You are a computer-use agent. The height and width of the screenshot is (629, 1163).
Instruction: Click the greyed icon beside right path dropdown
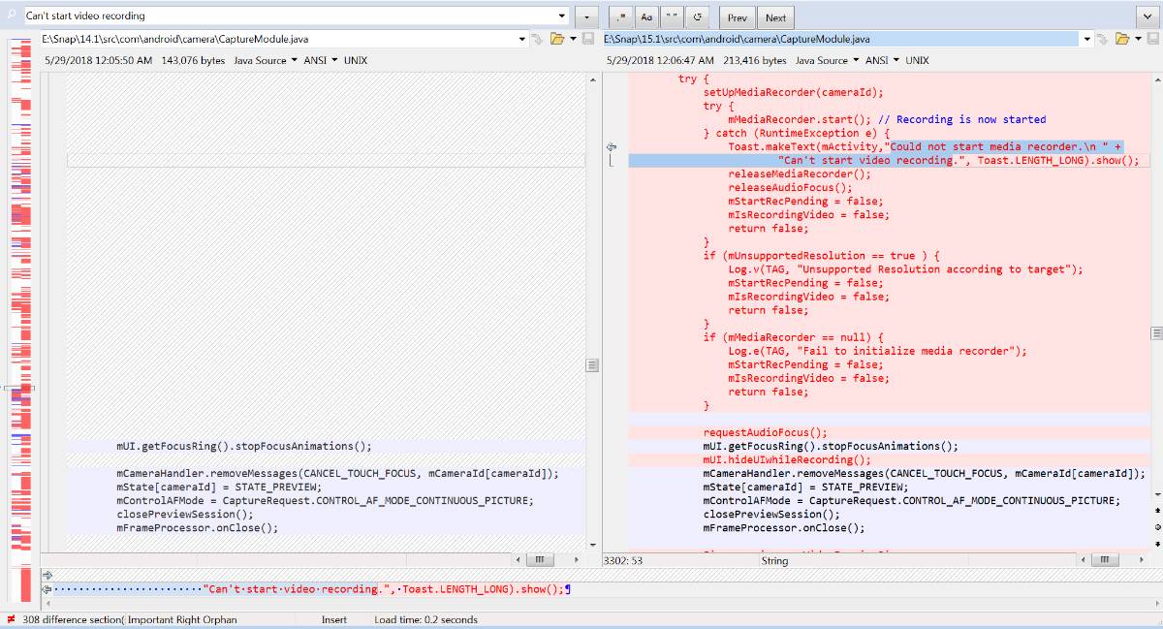(1103, 39)
